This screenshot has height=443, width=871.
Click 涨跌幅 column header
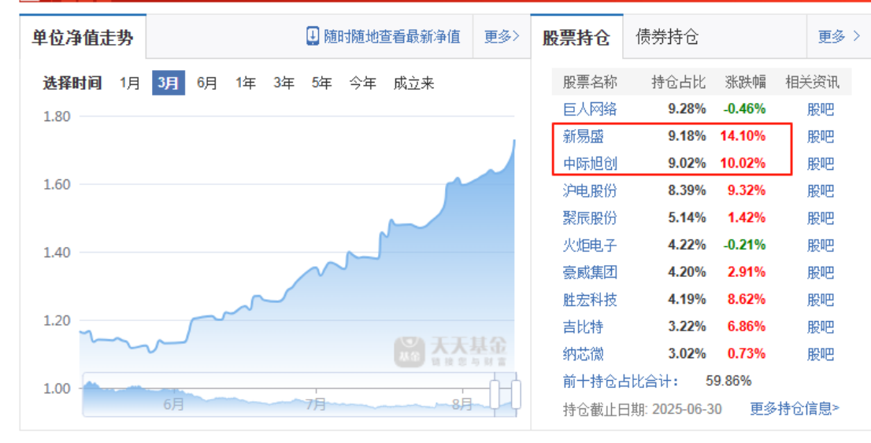tap(746, 82)
